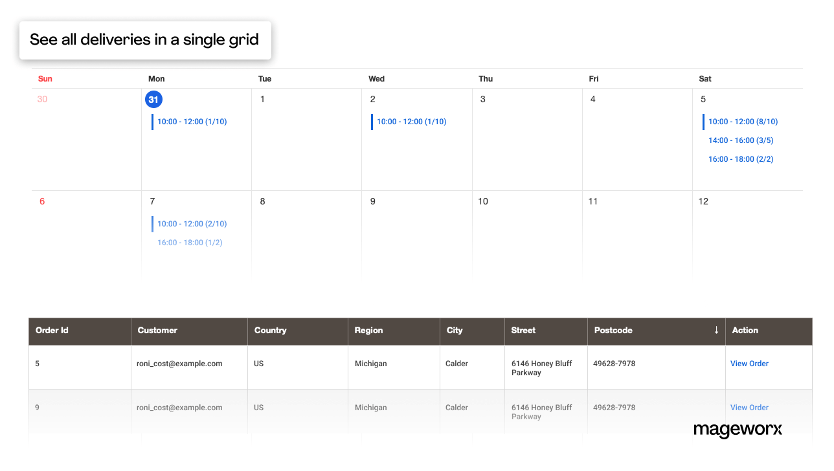Open Monday 31 slot 10:00 - 12:00 (1/10)
The height and width of the screenshot is (471, 834).
[x=192, y=122]
